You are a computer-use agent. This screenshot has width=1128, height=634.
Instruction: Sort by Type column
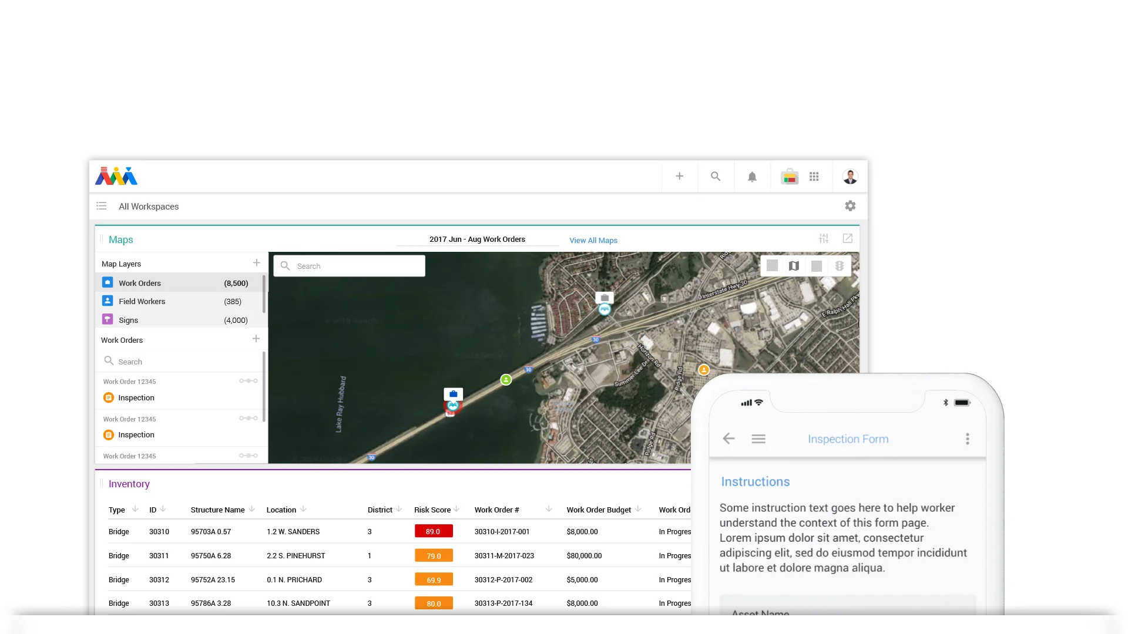pyautogui.click(x=135, y=509)
